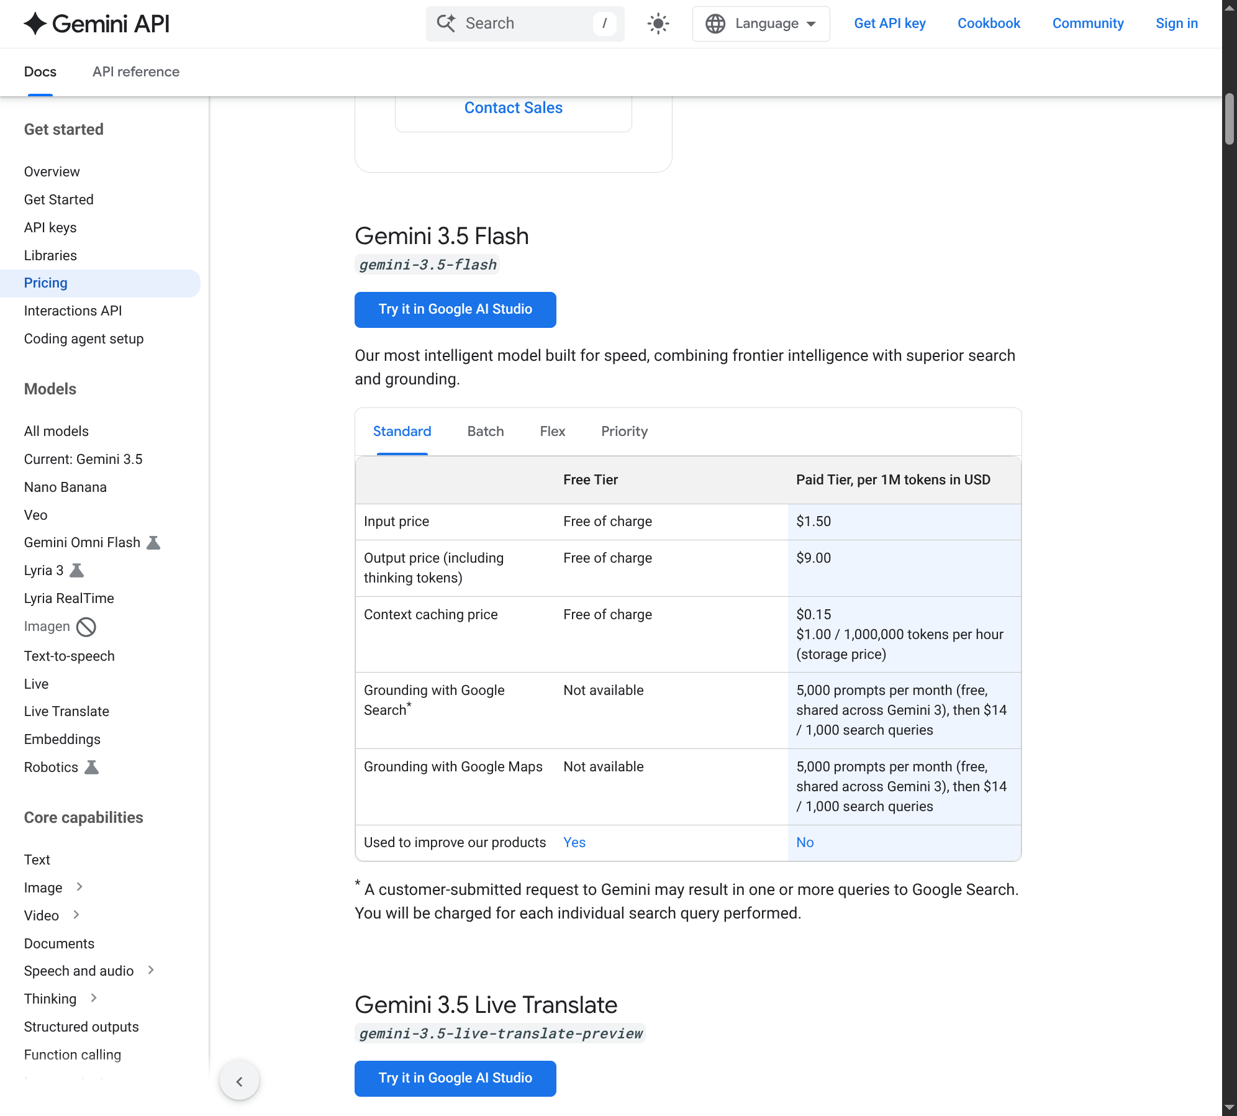Image resolution: width=1237 pixels, height=1116 pixels.
Task: Click the flask icon beside Lyria 3
Action: 76,571
